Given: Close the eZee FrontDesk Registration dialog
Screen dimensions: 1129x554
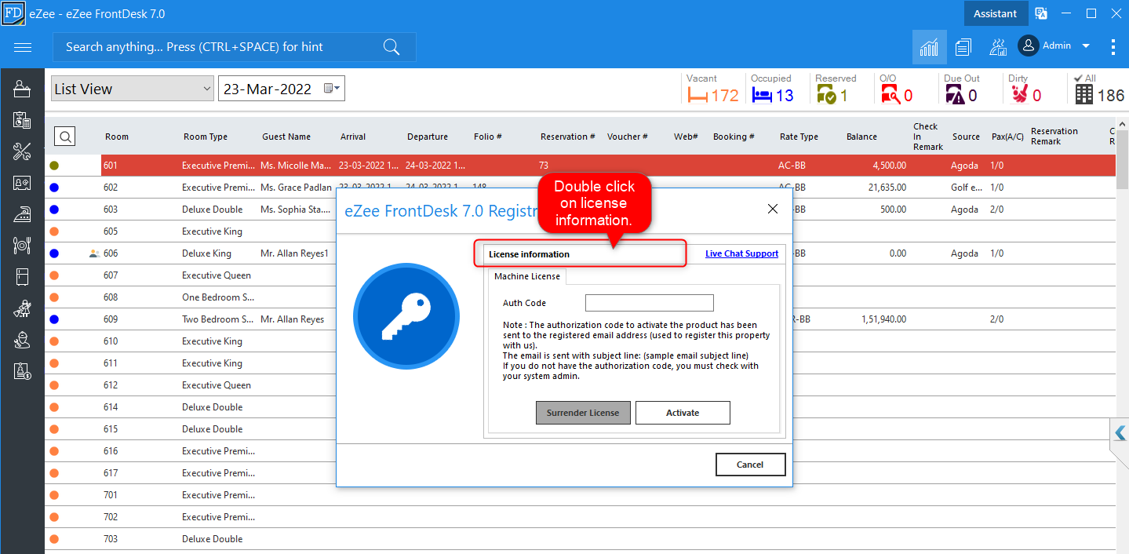Looking at the screenshot, I should [772, 209].
